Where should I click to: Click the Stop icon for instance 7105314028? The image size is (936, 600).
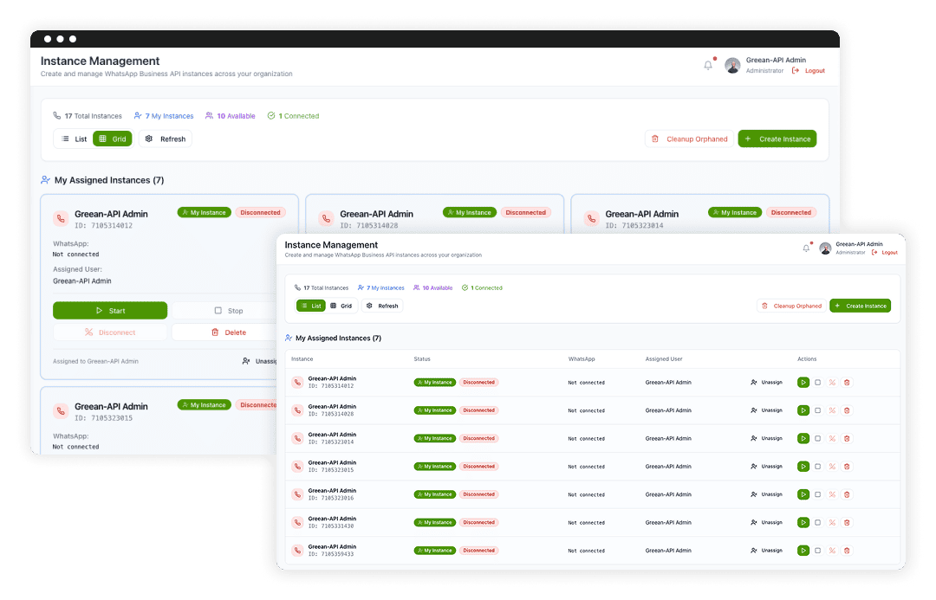pos(818,410)
